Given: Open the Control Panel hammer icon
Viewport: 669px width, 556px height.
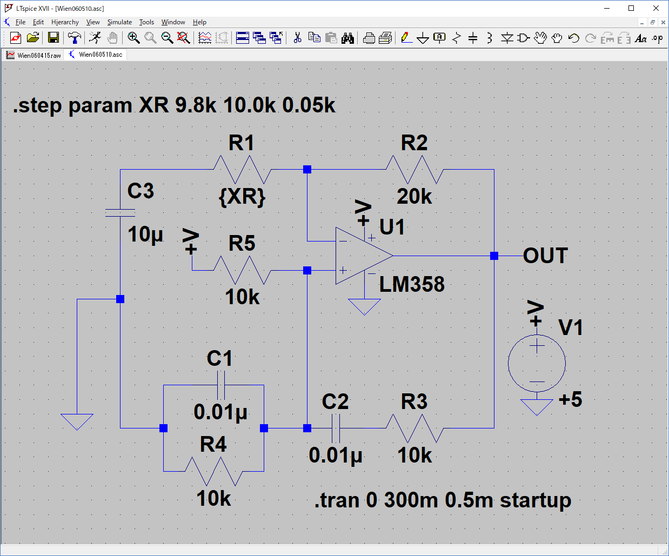Looking at the screenshot, I should [x=75, y=38].
